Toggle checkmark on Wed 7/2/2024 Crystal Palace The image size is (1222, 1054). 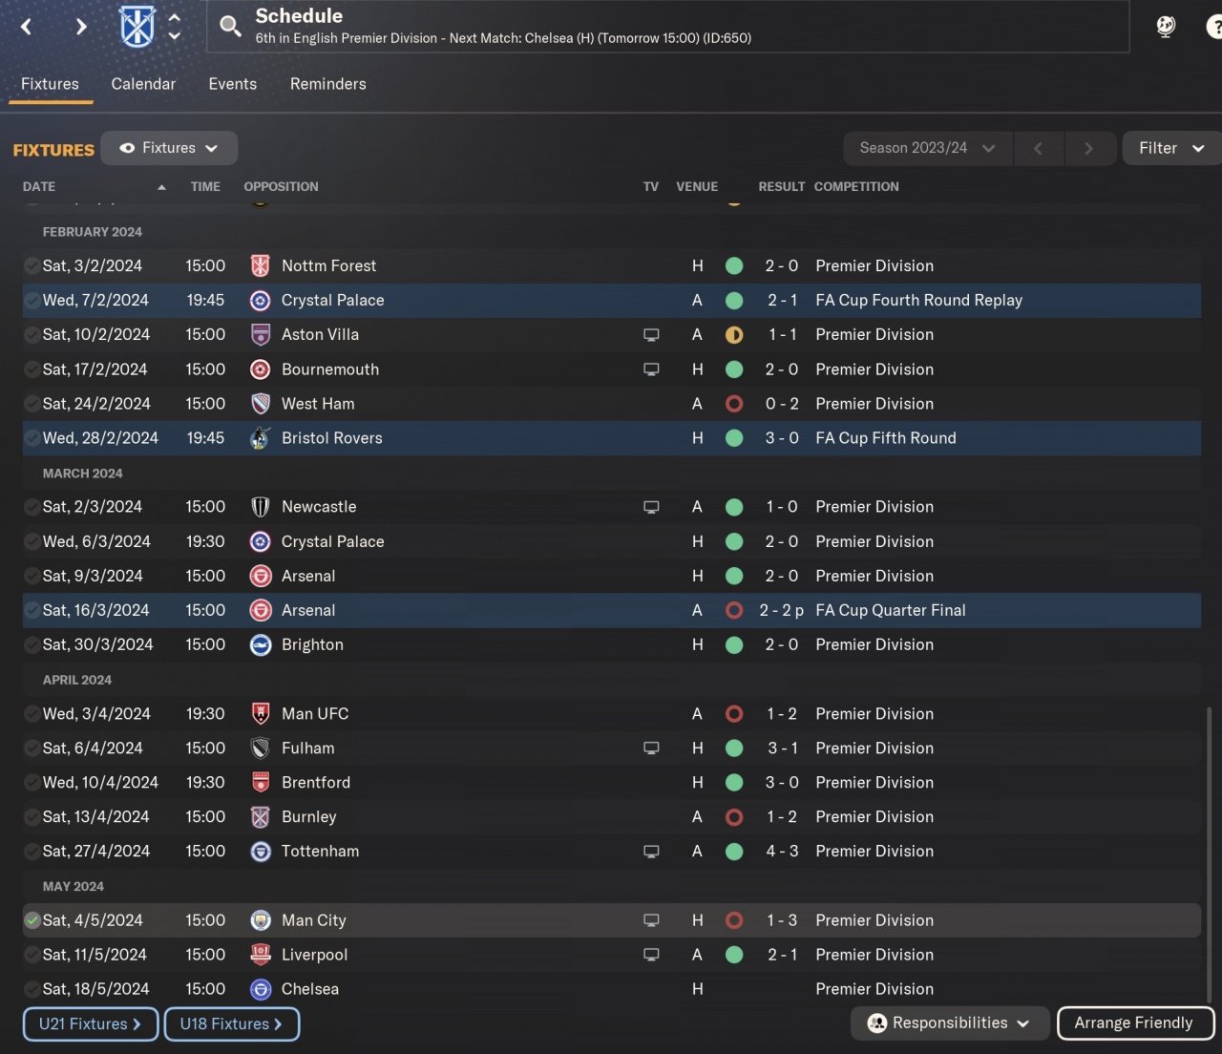pos(32,301)
